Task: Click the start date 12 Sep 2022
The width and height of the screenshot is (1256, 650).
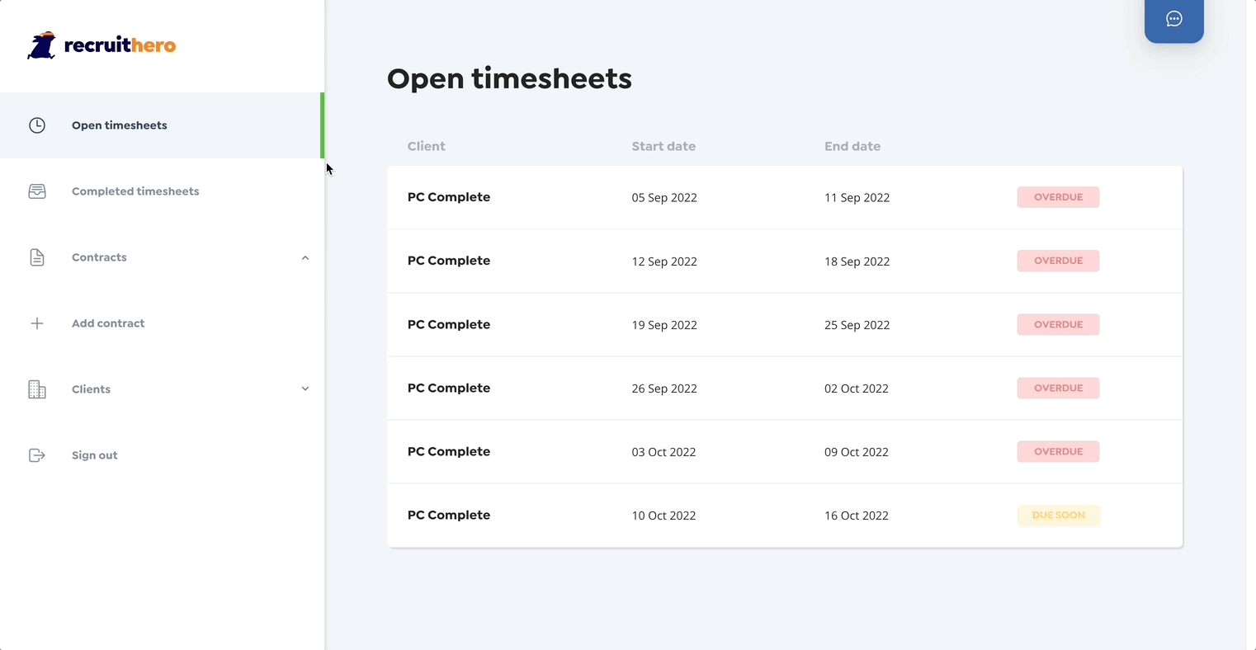Action: tap(664, 261)
